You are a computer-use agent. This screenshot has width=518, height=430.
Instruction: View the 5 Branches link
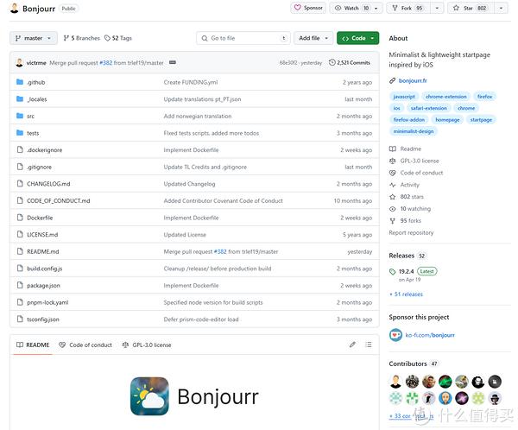82,38
